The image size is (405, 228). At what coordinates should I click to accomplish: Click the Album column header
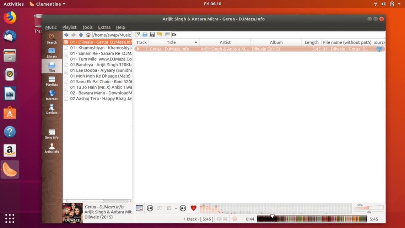point(276,42)
